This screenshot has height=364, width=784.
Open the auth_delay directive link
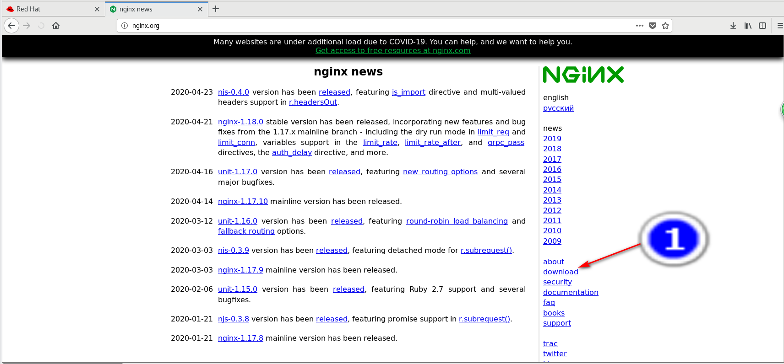pyautogui.click(x=292, y=153)
